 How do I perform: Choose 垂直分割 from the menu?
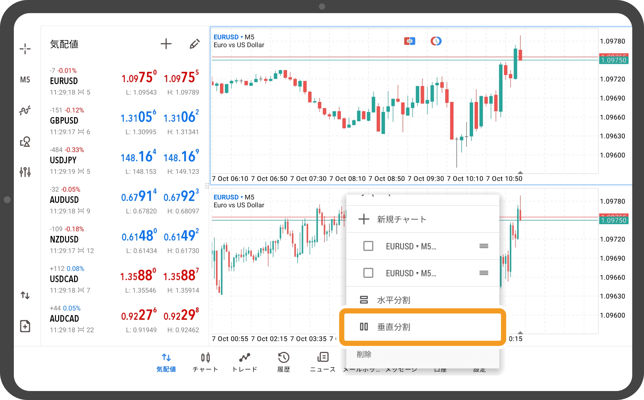click(x=423, y=327)
